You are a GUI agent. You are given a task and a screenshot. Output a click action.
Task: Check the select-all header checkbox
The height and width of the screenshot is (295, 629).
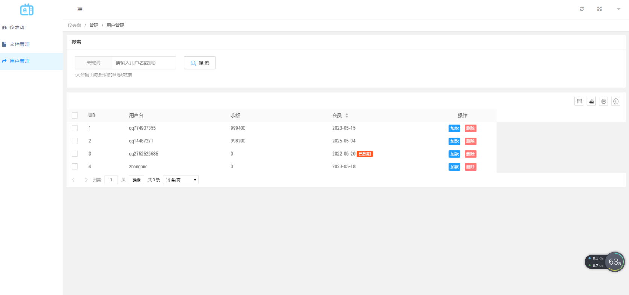point(75,116)
